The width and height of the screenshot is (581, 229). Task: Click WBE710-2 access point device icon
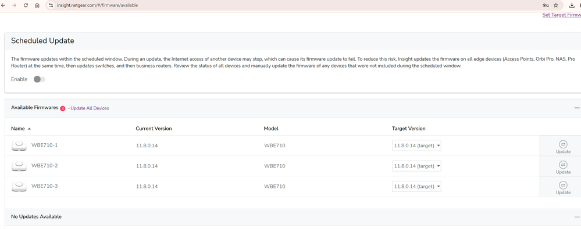tap(19, 166)
